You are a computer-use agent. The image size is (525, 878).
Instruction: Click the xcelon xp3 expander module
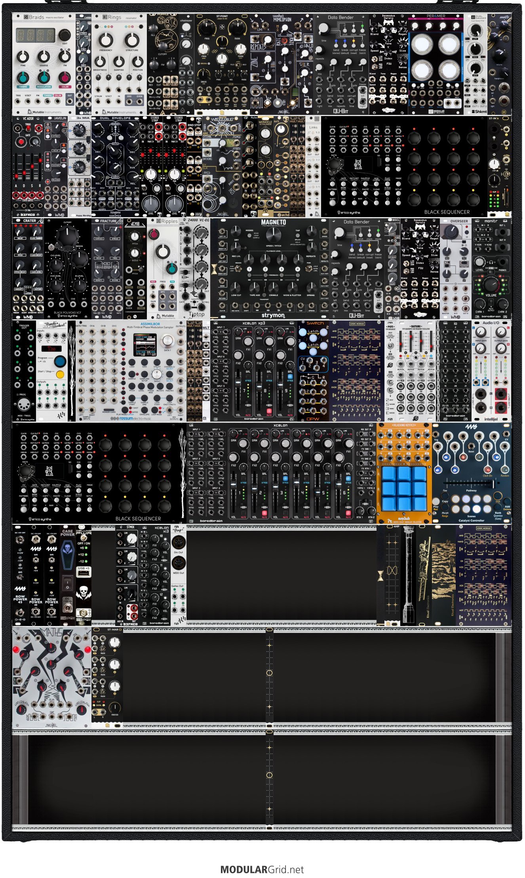click(x=254, y=371)
